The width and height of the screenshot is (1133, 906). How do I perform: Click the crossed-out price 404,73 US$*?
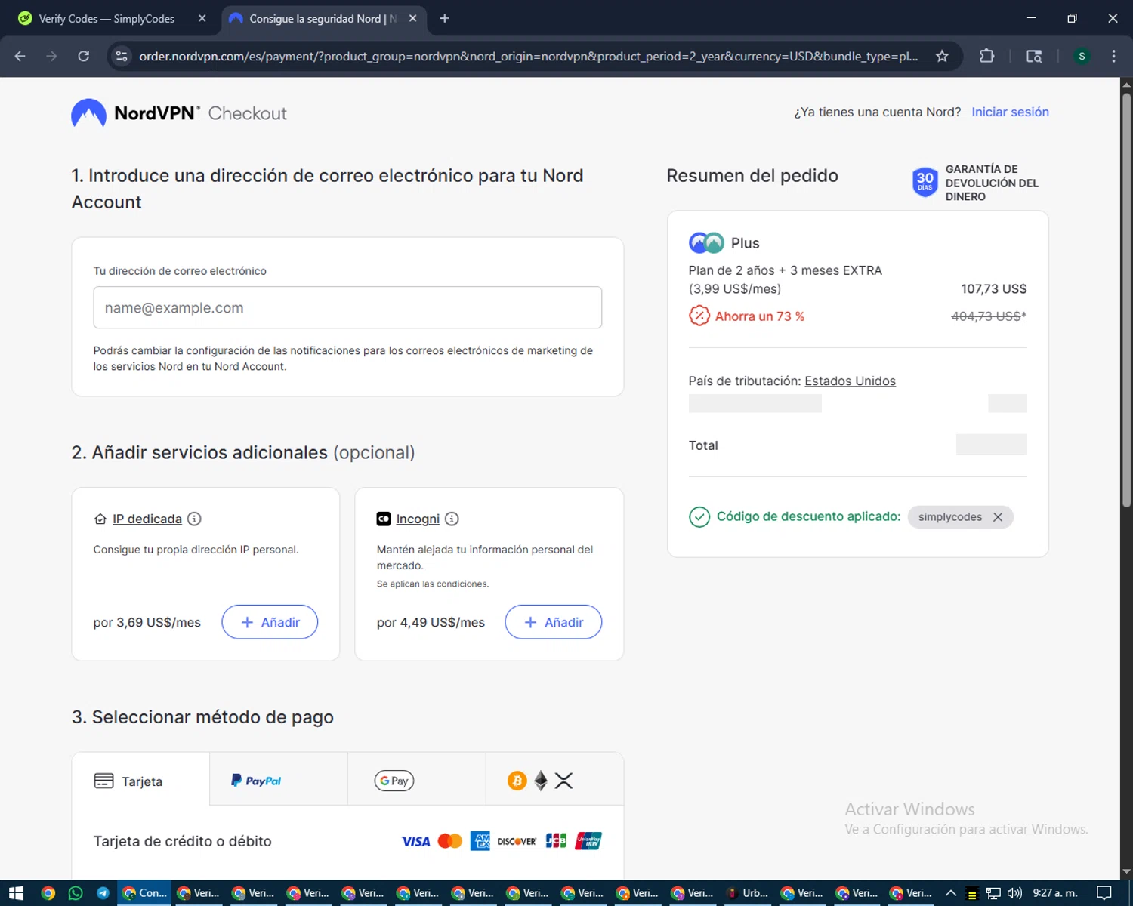[x=989, y=316]
